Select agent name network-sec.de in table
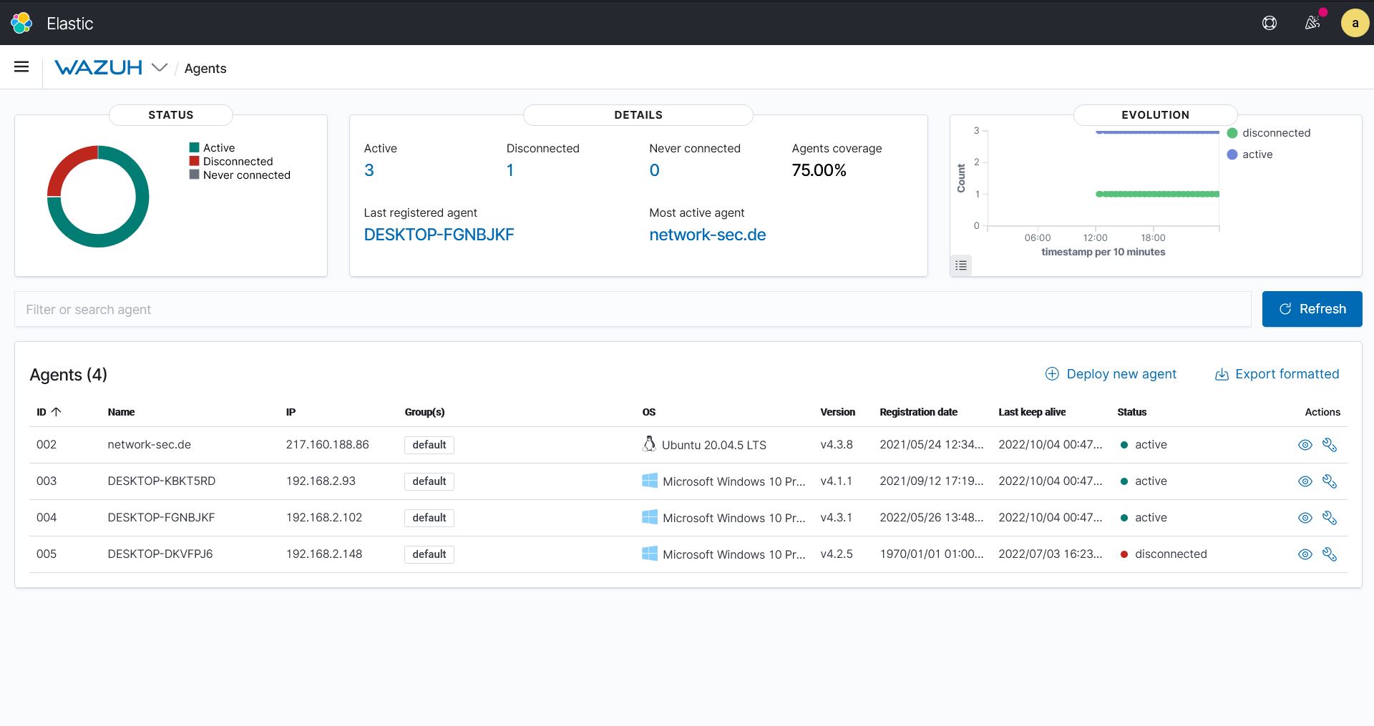This screenshot has height=726, width=1374. pos(149,444)
